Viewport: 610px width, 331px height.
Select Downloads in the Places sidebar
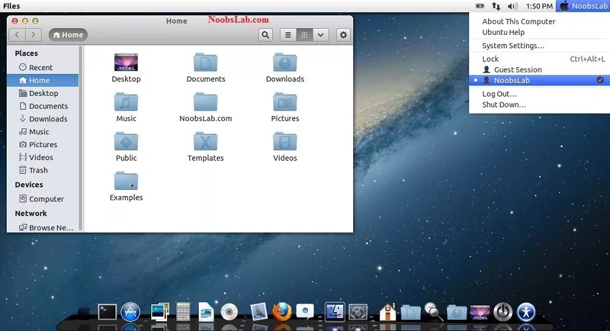click(43, 118)
